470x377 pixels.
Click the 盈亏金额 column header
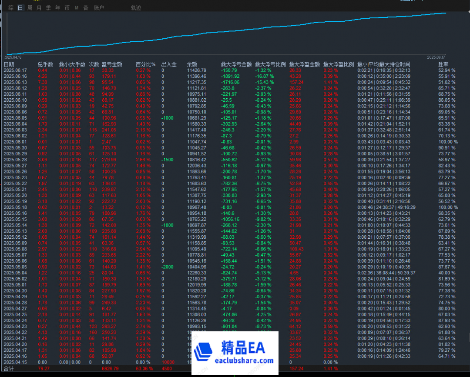[111, 64]
